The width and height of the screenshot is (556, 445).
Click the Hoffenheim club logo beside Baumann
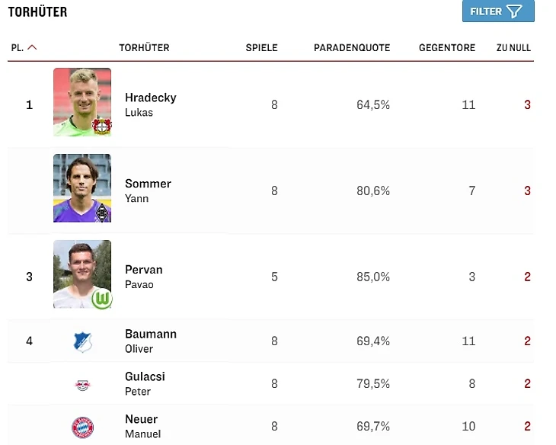[x=82, y=342]
